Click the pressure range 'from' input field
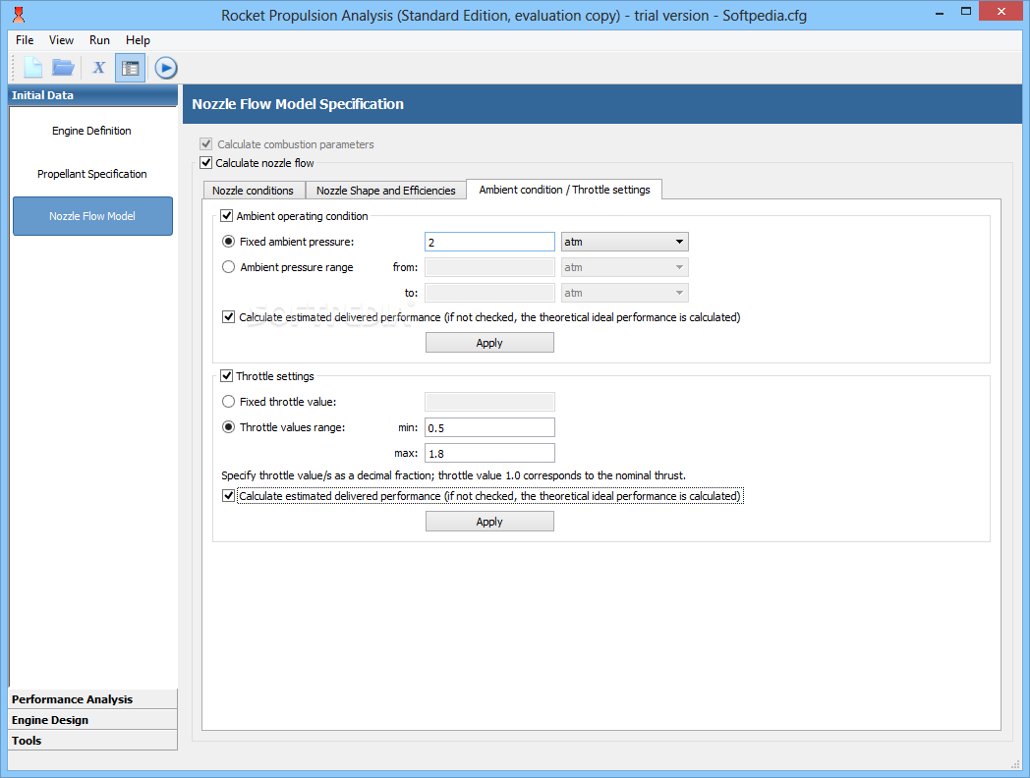This screenshot has height=778, width=1030. pos(489,267)
